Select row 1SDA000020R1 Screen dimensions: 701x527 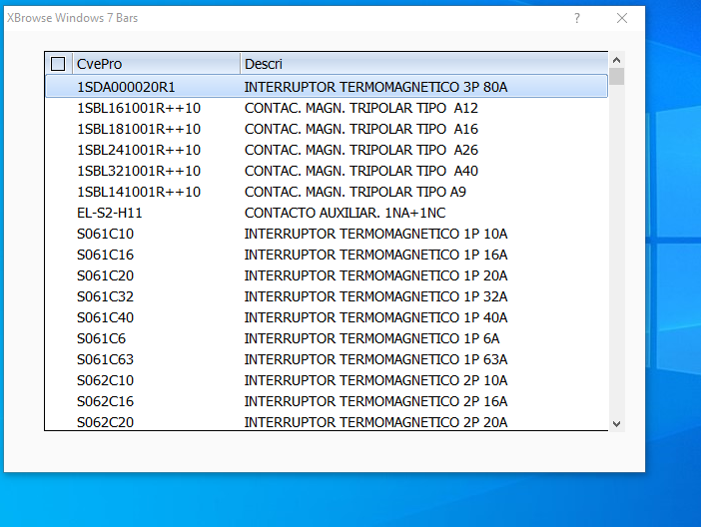(x=327, y=87)
